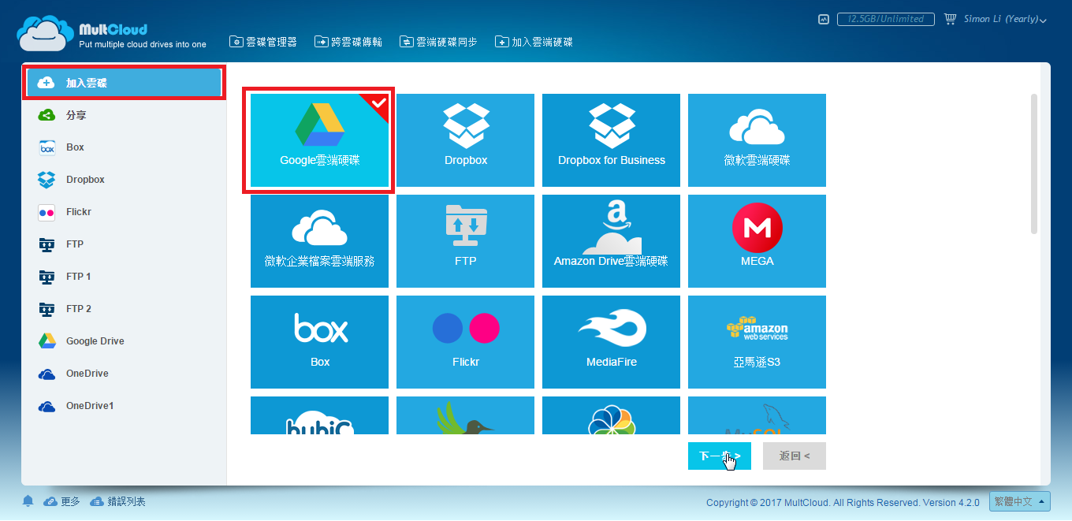Open the Box drive in sidebar
Screen dimensions: 1072x521
(124, 147)
